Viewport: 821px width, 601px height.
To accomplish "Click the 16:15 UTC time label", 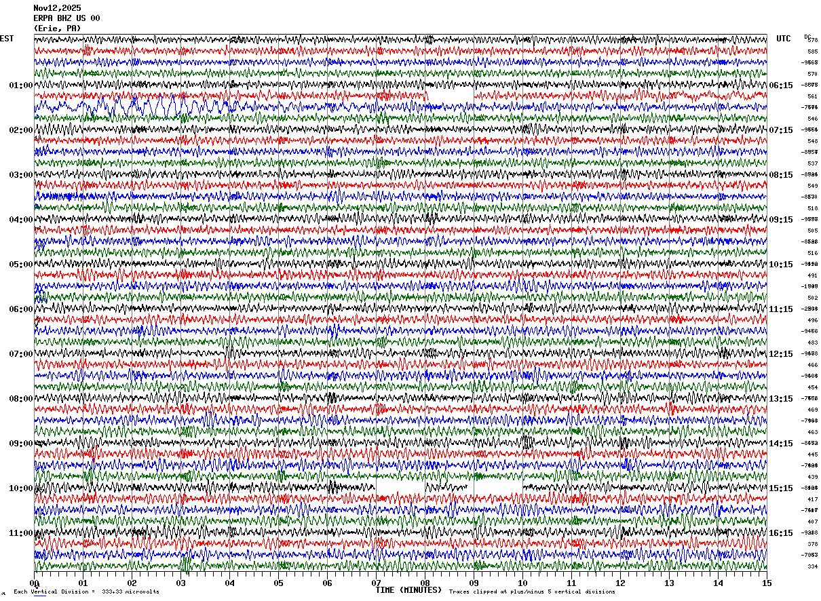I will tap(781, 533).
